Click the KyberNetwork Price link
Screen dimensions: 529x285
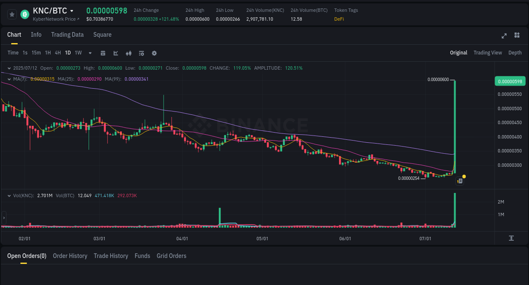point(56,19)
